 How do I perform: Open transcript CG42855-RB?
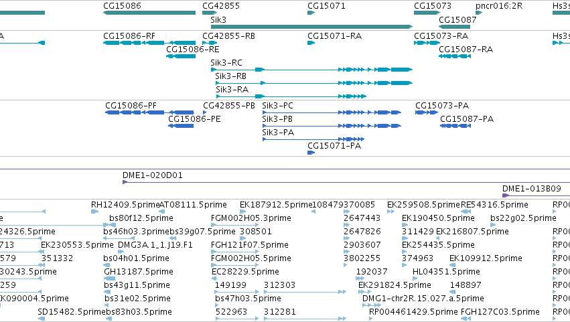coord(228,36)
